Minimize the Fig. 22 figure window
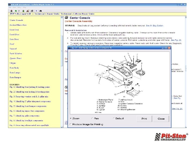Image resolution: width=193 pixels, height=144 pixels. pos(163,48)
